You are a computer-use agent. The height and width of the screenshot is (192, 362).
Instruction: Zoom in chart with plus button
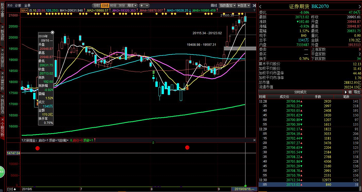pos(142,5)
